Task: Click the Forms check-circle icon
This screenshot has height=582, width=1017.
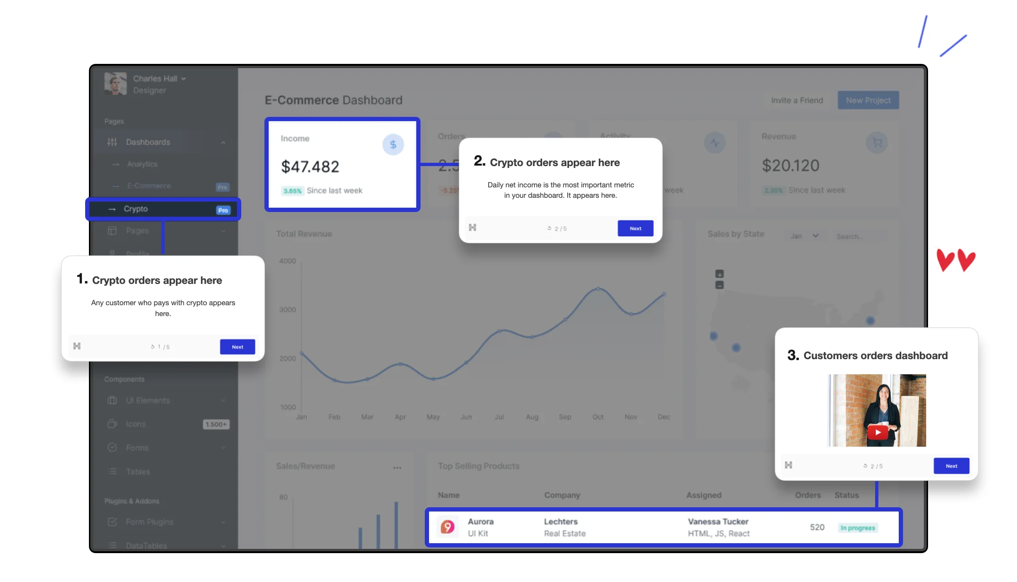Action: tap(112, 447)
